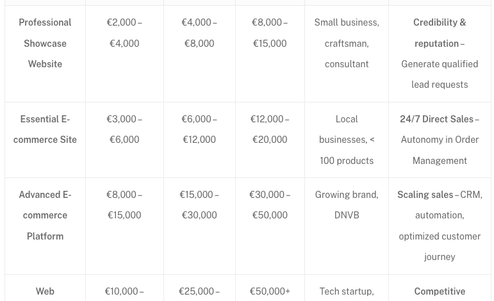The height and width of the screenshot is (301, 494).
Task: Click the €12,000 – €20,000 price cell
Action: [x=270, y=129]
